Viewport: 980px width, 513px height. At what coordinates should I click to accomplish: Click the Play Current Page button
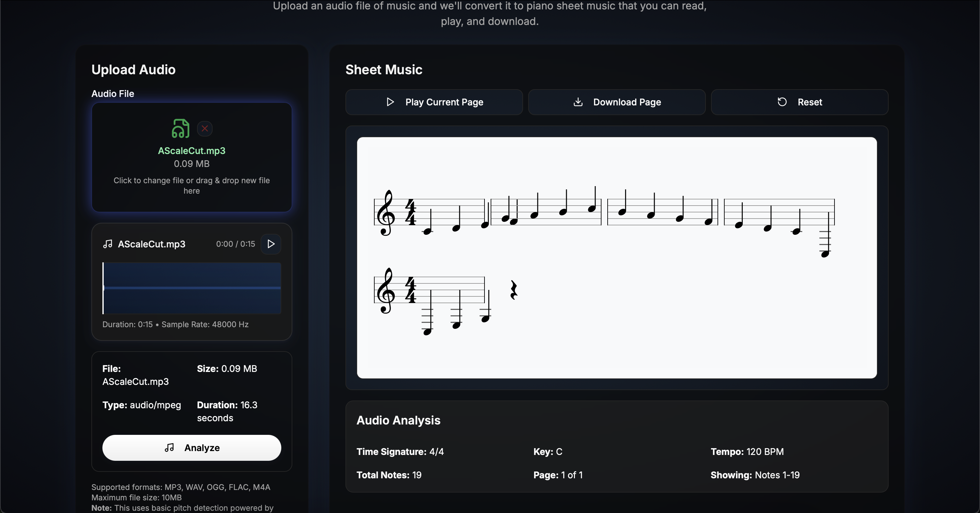434,102
